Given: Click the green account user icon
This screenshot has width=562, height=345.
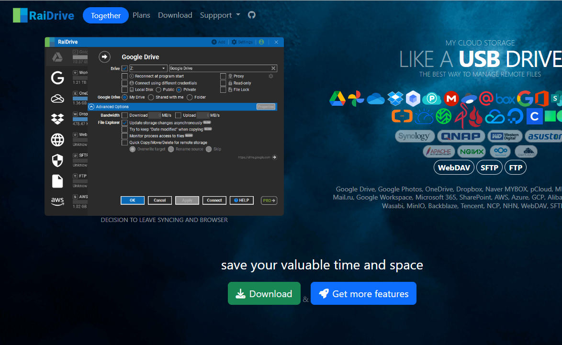Looking at the screenshot, I should click(x=261, y=42).
